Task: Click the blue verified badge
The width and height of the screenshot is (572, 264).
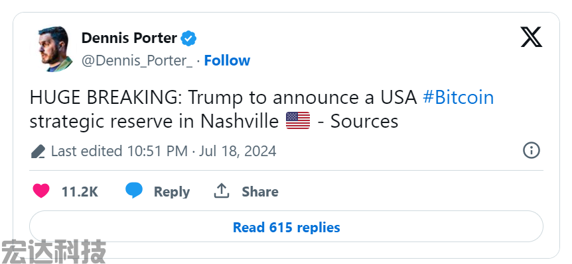Action: 188,38
